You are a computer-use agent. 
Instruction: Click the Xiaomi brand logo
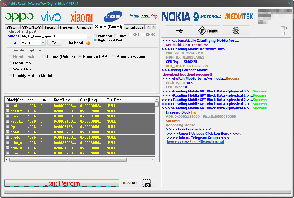click(81, 17)
